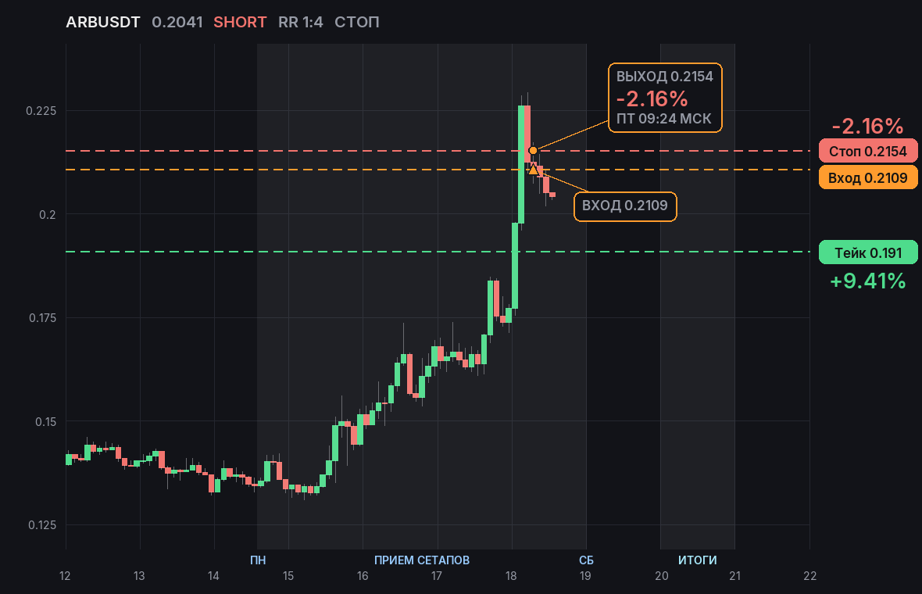Click the ARBUSDT ticker symbol

click(103, 23)
